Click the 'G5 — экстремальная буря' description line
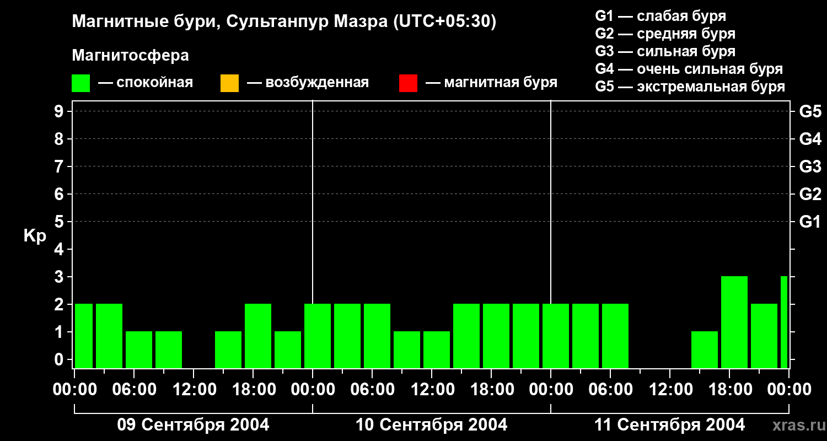Image resolution: width=827 pixels, height=441 pixels. point(690,87)
